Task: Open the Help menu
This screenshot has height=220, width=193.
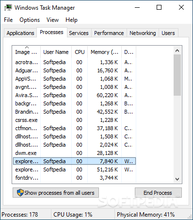Action: tap(71, 20)
